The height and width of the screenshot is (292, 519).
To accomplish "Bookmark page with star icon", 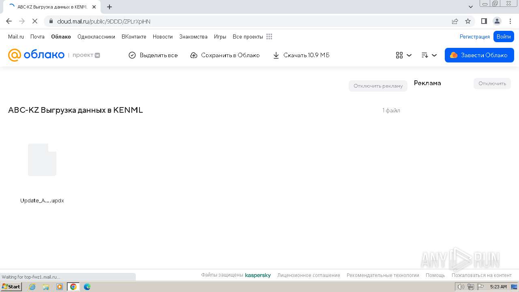I will (468, 21).
